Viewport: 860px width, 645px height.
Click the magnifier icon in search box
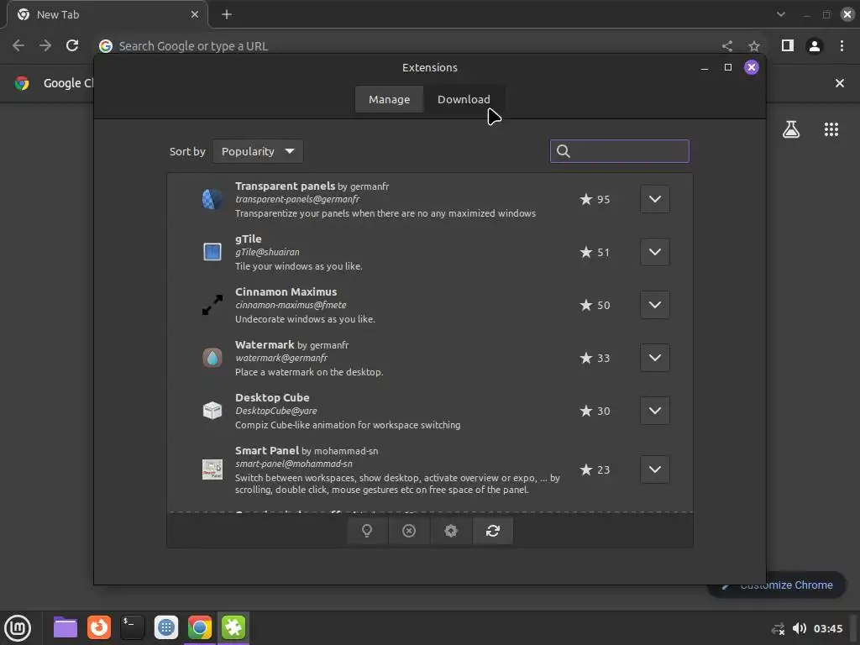(x=564, y=151)
